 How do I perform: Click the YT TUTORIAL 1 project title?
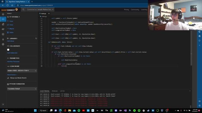tap(15, 17)
